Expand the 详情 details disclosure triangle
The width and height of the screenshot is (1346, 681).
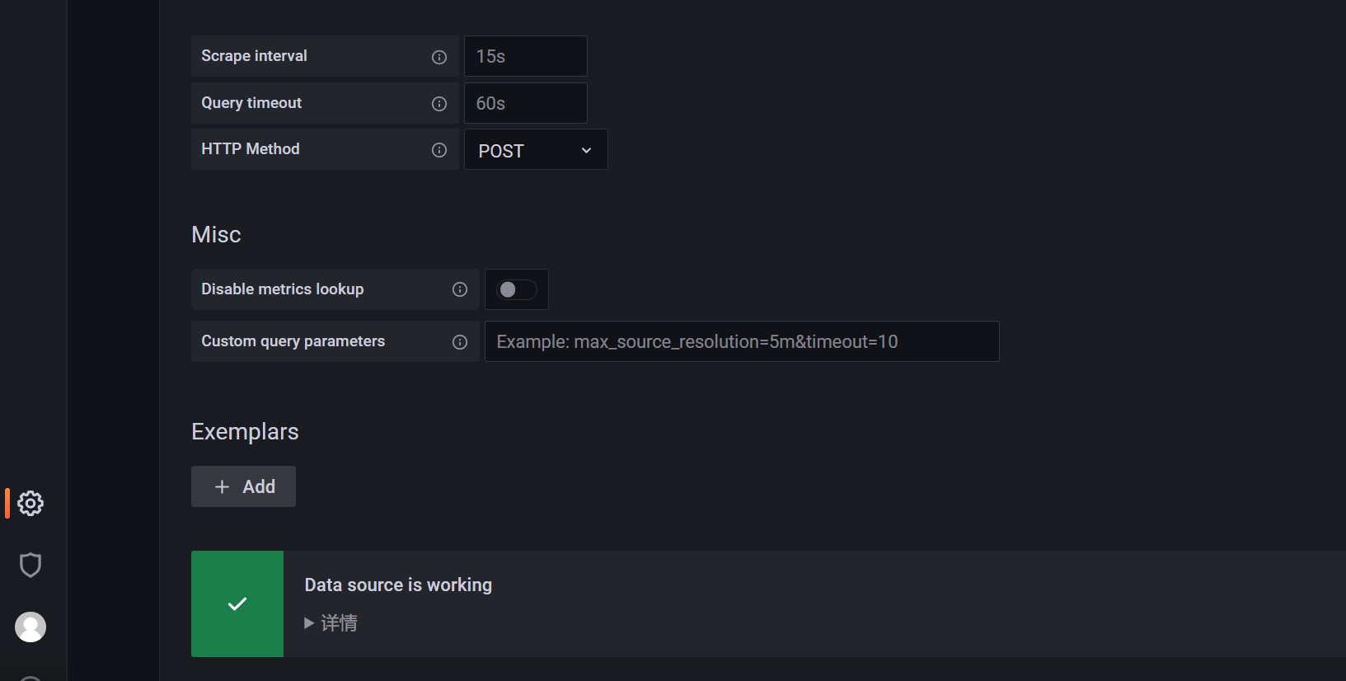[309, 623]
